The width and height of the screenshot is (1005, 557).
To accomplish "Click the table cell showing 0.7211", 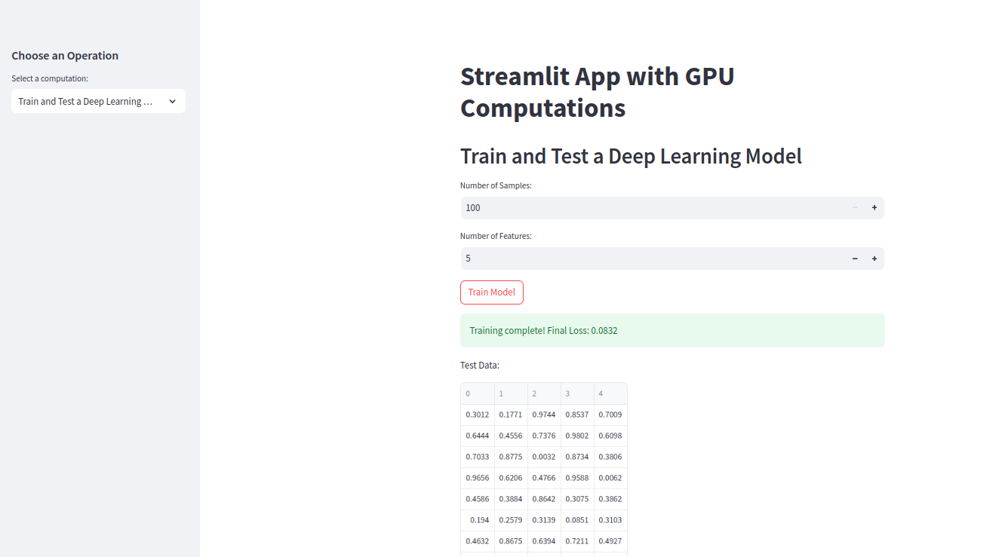I will (577, 541).
